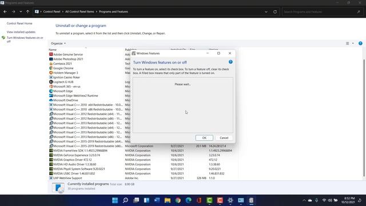366x206 pixels.
Task: Open File Explorer from taskbar
Action: (168, 200)
